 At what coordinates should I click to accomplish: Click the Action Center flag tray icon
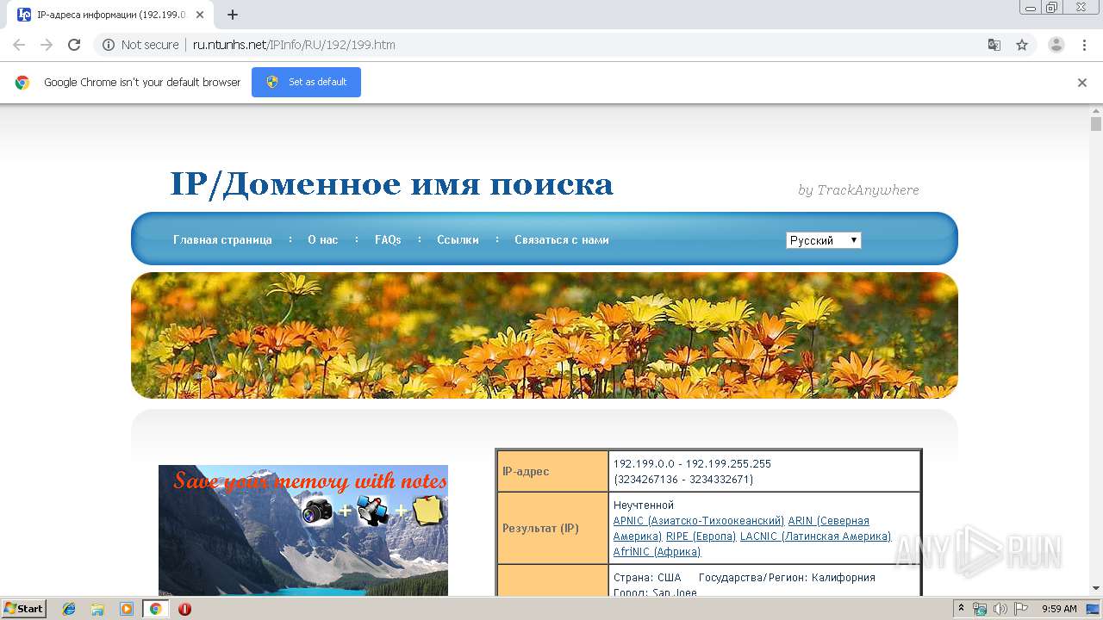coord(1020,609)
